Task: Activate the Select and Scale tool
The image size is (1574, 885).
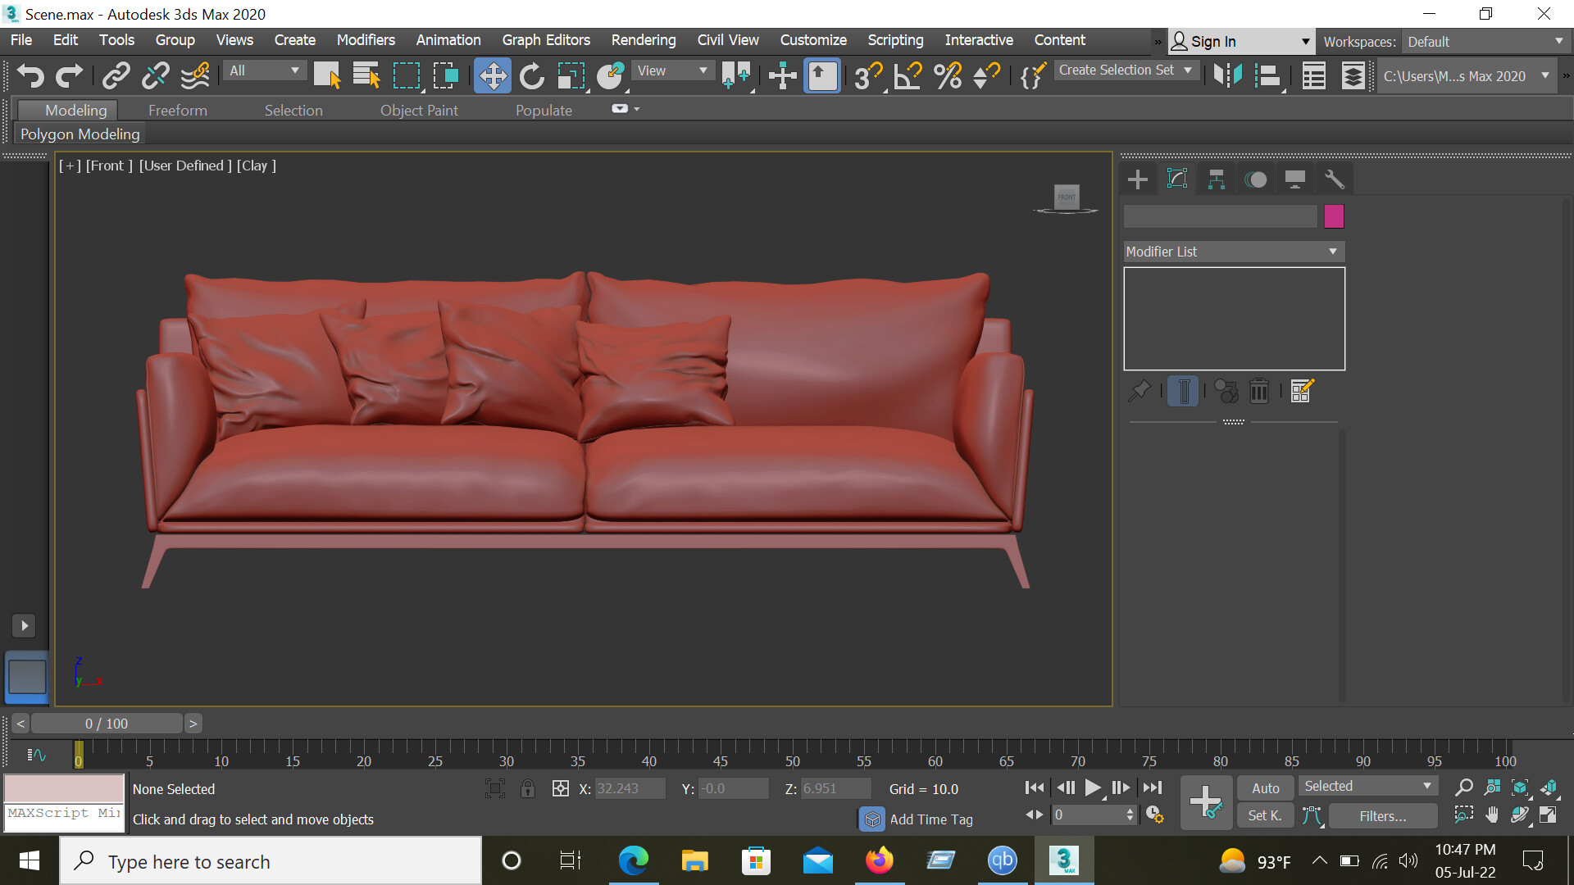Action: click(571, 75)
